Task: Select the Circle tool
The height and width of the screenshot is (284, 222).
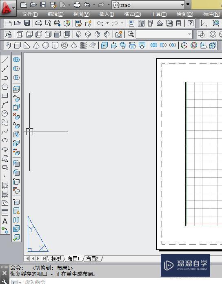Action: (5, 114)
